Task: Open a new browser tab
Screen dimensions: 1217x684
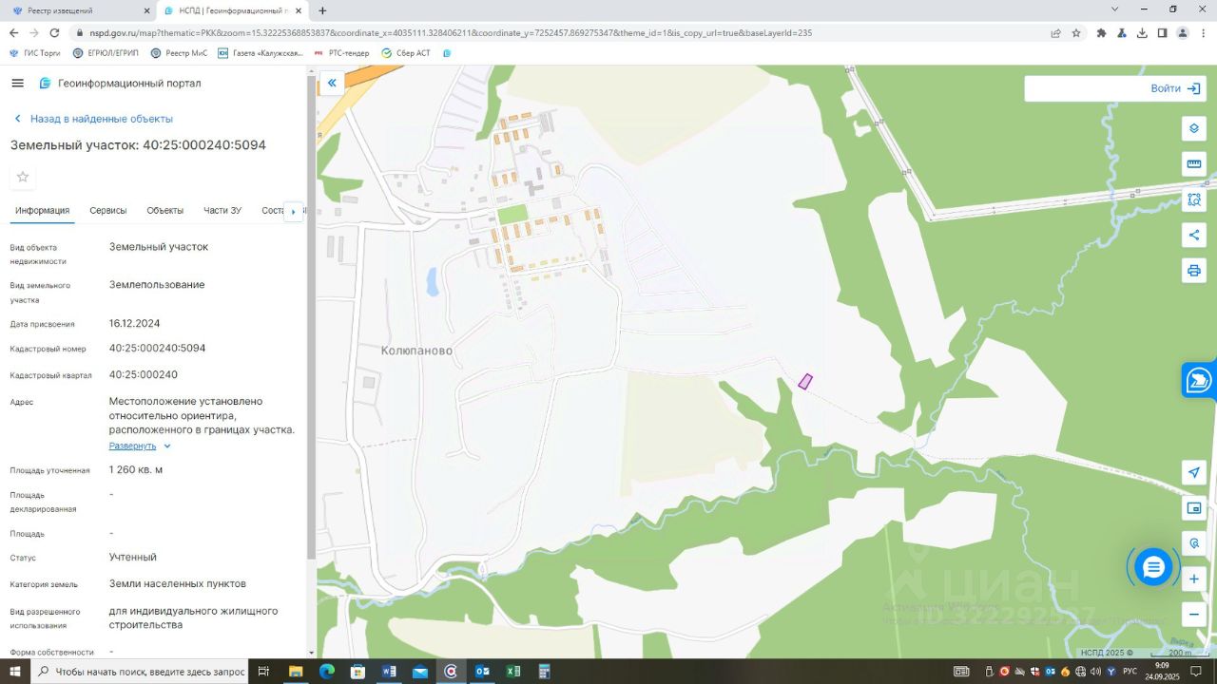Action: 322,10
